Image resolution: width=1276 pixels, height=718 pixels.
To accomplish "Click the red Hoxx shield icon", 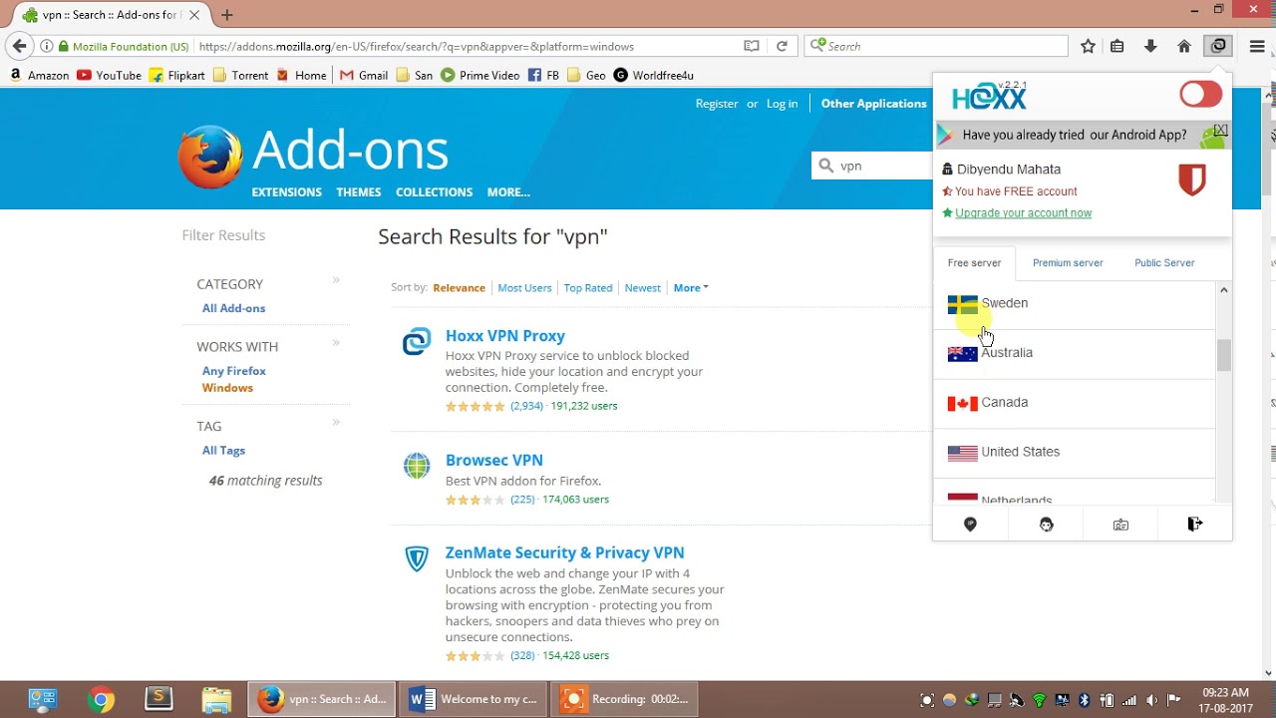I will (1192, 179).
